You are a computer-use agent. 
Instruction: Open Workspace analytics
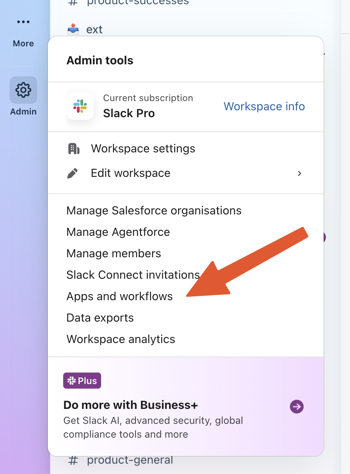coord(121,339)
